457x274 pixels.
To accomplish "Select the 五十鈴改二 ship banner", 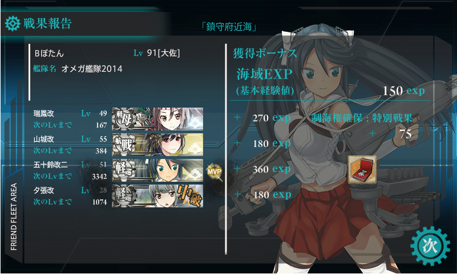I will point(157,170).
